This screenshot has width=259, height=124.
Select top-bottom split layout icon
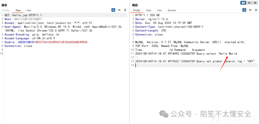coord(249,3)
